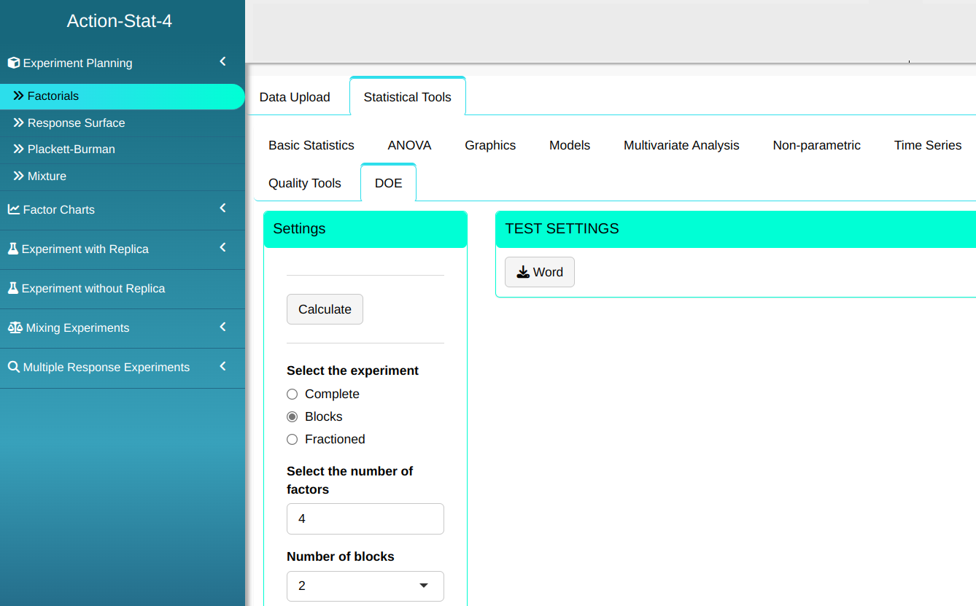Click the cube icon beside Experiment Planning

click(13, 63)
